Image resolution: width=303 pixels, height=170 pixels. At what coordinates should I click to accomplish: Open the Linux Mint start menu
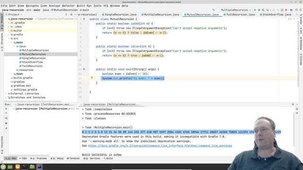[3, 167]
